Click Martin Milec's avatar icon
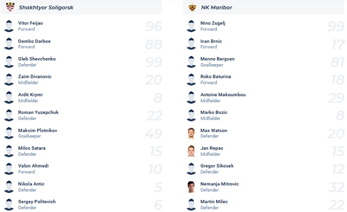Screen dimensions: 347x212 pyautogui.click(x=191, y=204)
